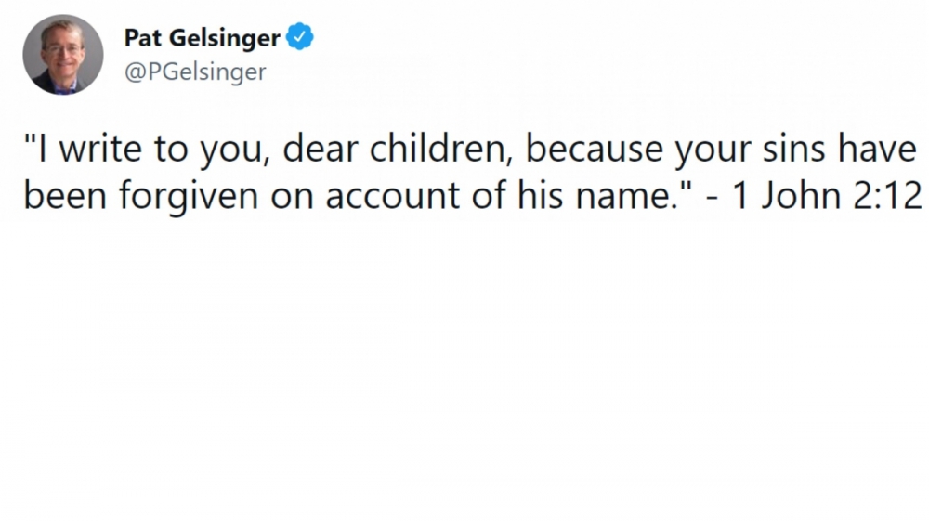This screenshot has height=521, width=929.
Task: Click the Pat Gelsinger display name
Action: 202,38
